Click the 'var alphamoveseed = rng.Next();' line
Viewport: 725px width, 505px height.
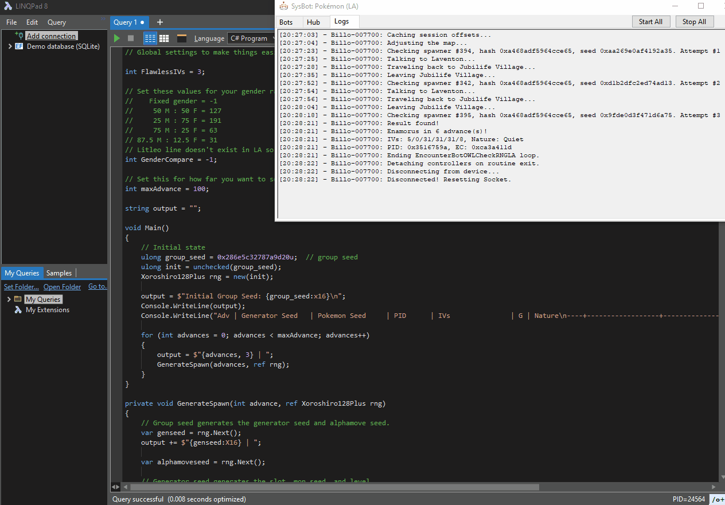[203, 462]
